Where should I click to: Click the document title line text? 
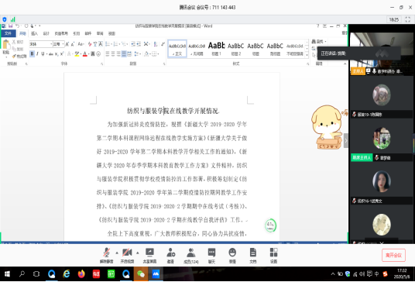pos(173,111)
